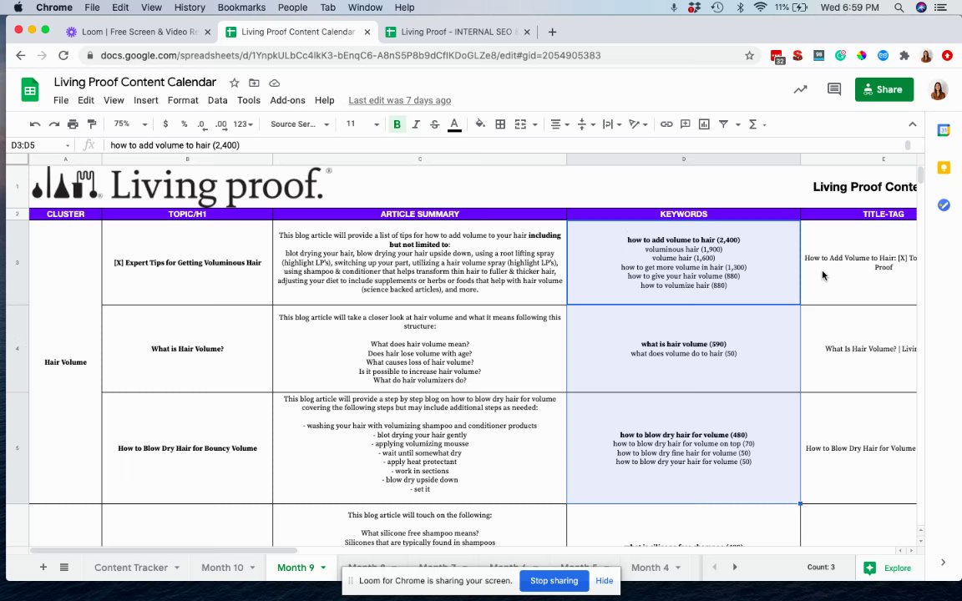The width and height of the screenshot is (962, 601).
Task: Open vertical align dropdown
Action: point(585,124)
